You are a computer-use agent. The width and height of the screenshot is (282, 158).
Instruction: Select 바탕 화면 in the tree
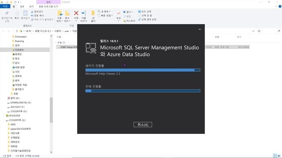pos(19,67)
